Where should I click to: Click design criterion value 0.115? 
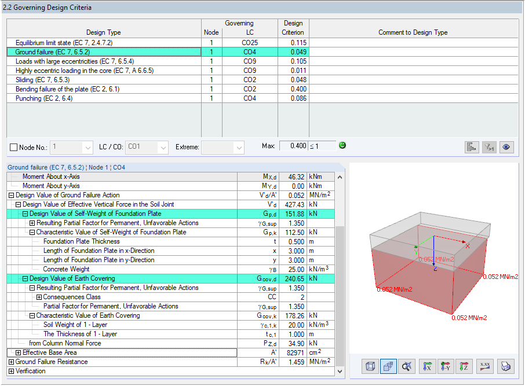tap(293, 43)
